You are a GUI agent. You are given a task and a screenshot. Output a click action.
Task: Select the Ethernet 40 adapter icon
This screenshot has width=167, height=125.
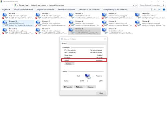[71, 23]
